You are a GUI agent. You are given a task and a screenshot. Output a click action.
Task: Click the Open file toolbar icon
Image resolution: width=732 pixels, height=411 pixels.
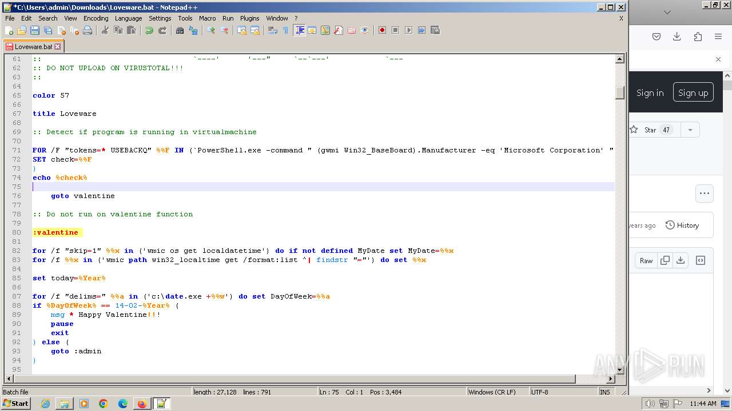point(22,30)
